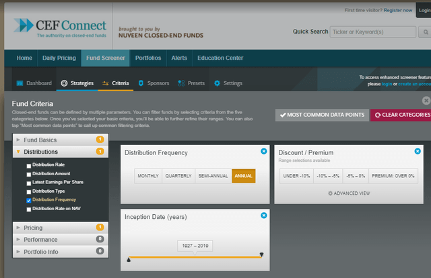Expand the Pricing category
The width and height of the screenshot is (431, 278).
coord(33,228)
